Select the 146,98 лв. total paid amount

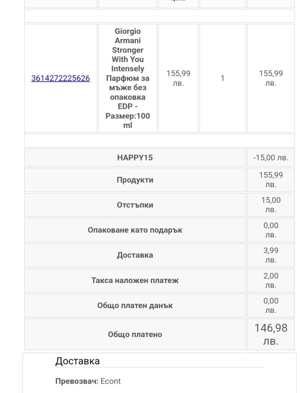(x=271, y=334)
